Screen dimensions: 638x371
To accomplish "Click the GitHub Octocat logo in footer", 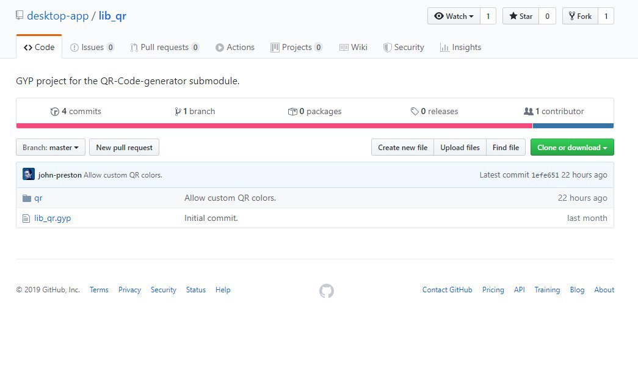I will point(327,291).
